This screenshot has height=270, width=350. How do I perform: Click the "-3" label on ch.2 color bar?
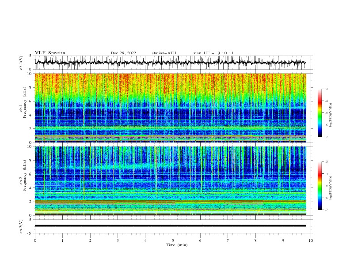point(326,162)
